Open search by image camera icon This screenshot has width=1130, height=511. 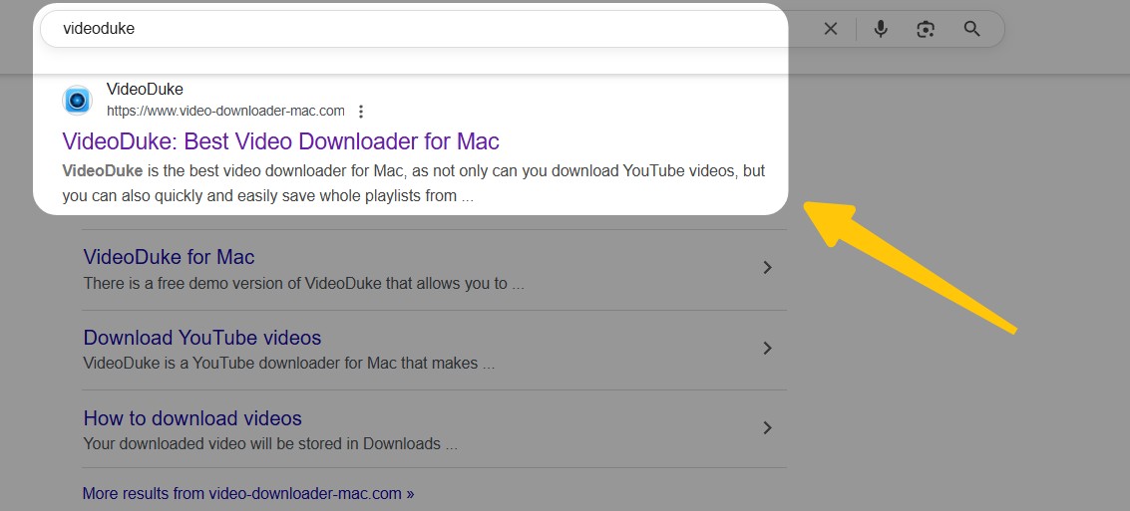[926, 29]
